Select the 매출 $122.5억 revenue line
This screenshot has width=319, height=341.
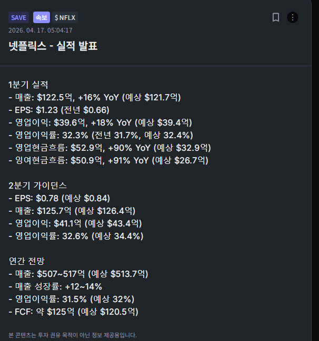click(x=95, y=97)
